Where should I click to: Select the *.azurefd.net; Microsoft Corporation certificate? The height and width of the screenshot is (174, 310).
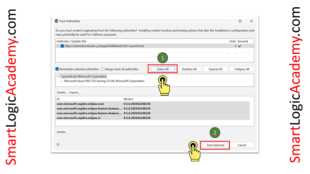click(x=84, y=76)
